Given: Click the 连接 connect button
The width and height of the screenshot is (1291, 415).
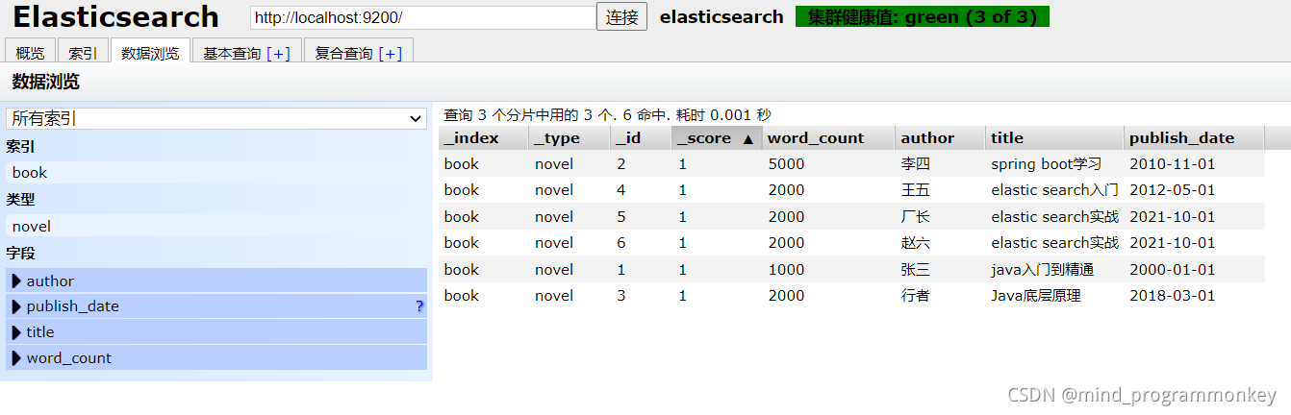Looking at the screenshot, I should [621, 17].
